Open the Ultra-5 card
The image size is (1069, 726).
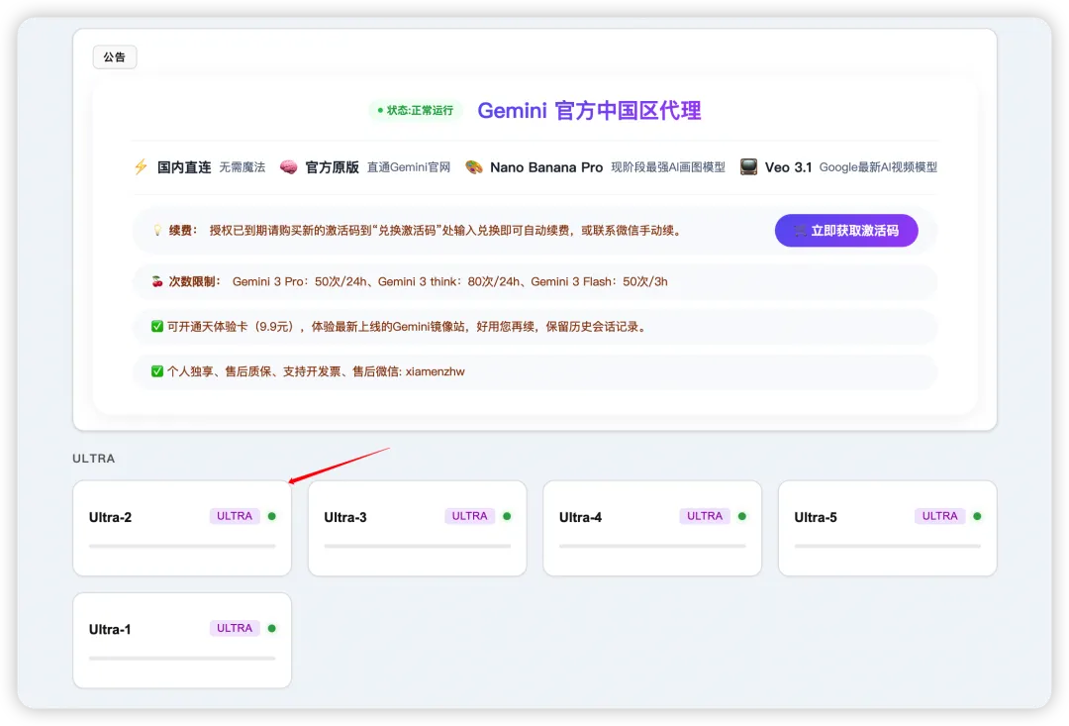pyautogui.click(x=888, y=528)
